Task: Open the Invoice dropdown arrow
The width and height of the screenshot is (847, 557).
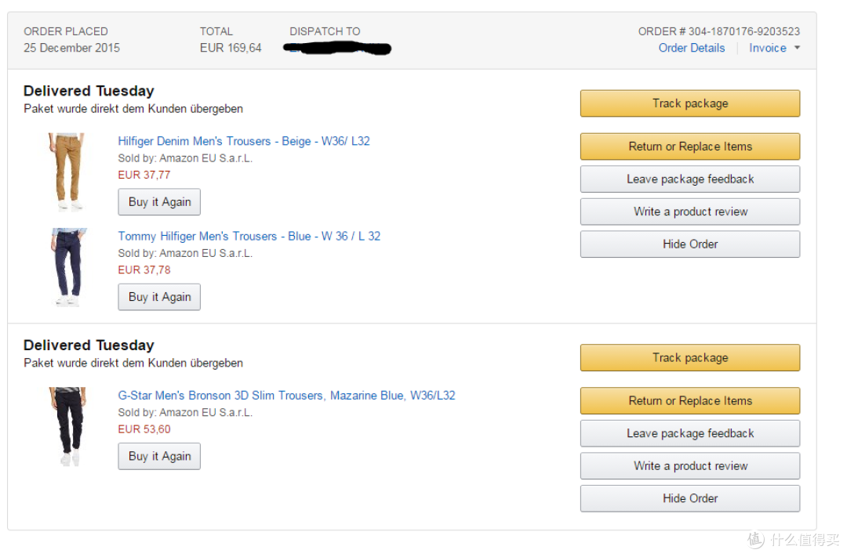Action: (797, 48)
